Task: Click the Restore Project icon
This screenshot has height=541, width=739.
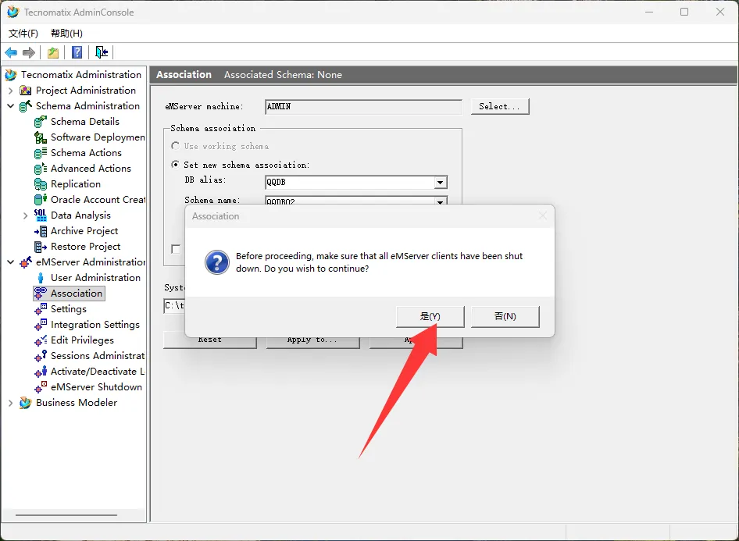Action: pyautogui.click(x=41, y=247)
